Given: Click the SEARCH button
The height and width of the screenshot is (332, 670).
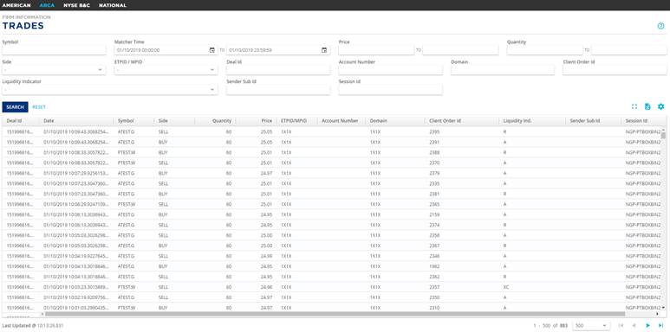Looking at the screenshot, I should tap(15, 107).
